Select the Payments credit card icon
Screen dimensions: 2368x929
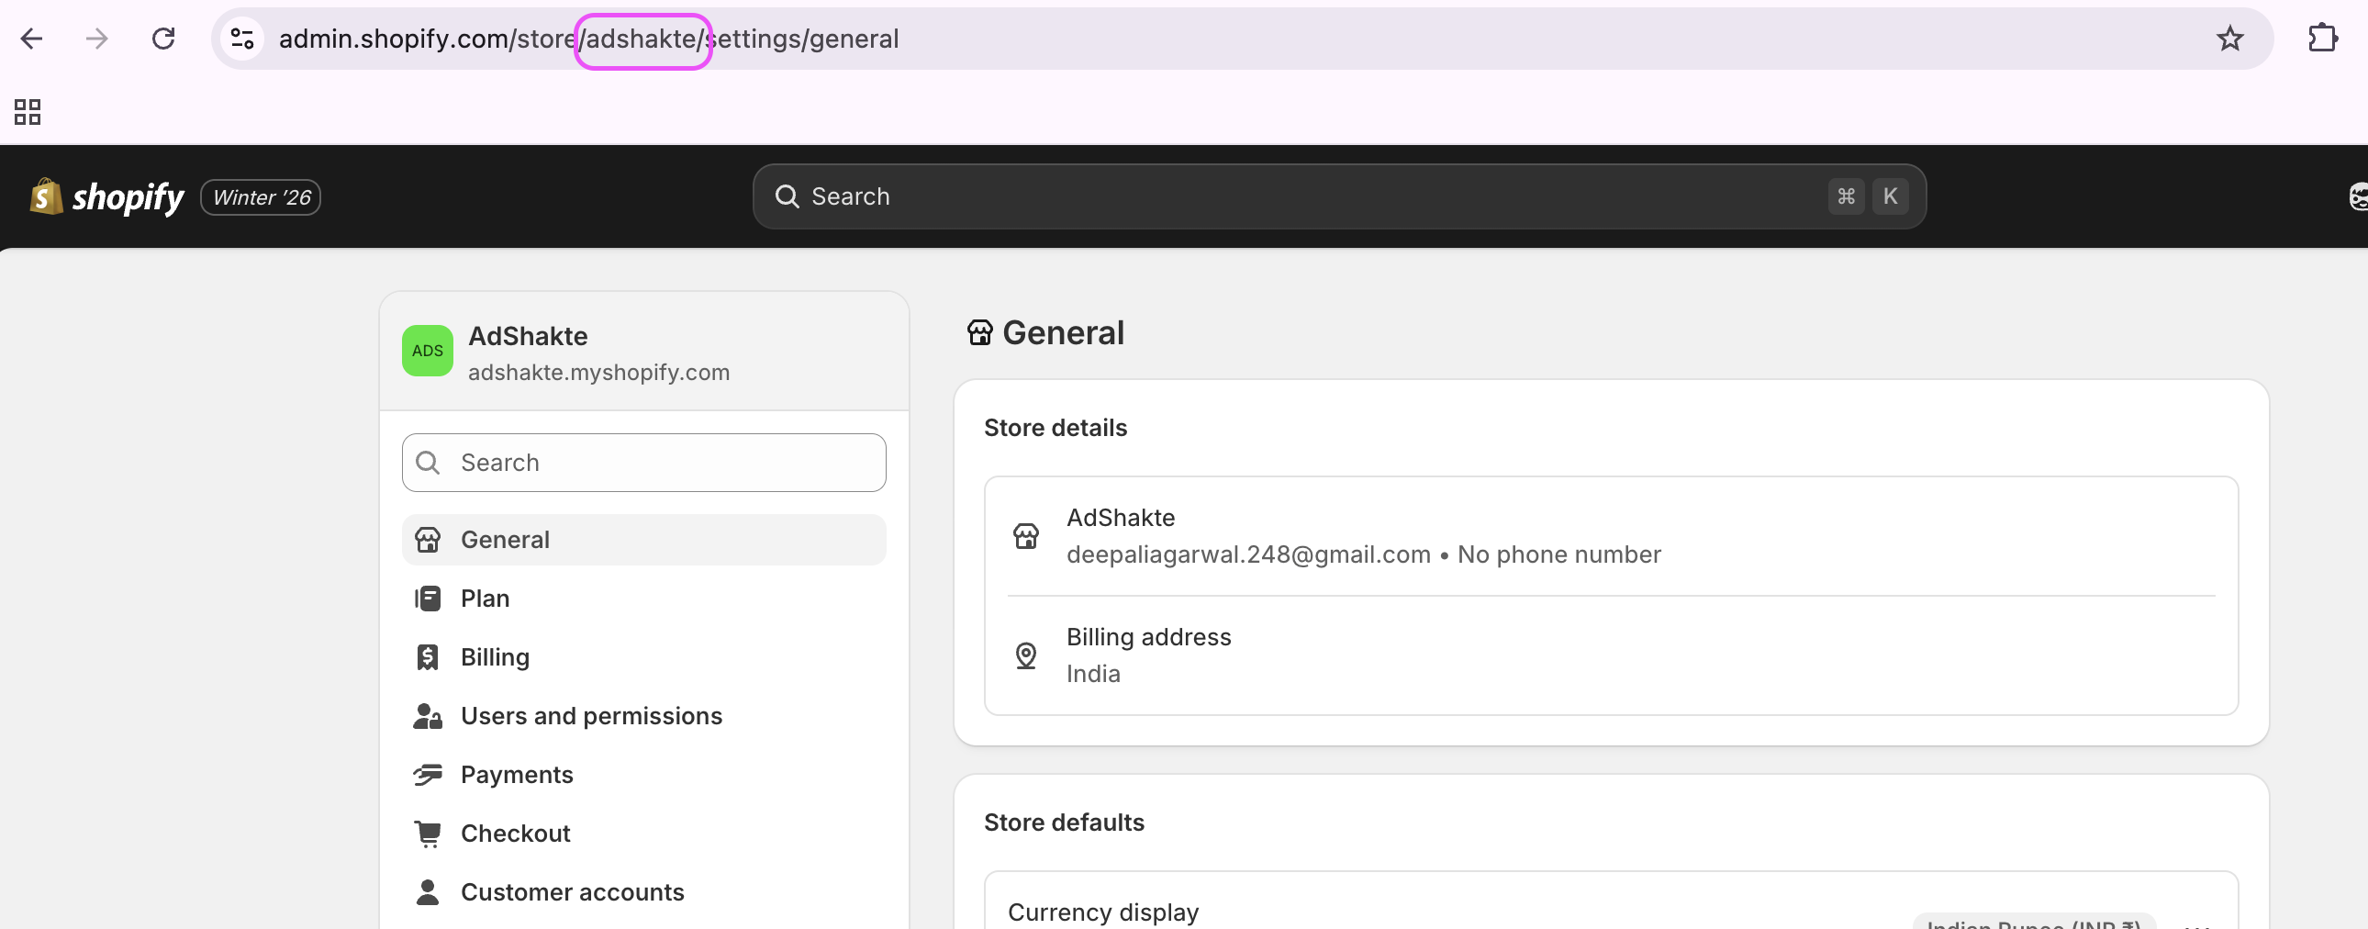428,775
